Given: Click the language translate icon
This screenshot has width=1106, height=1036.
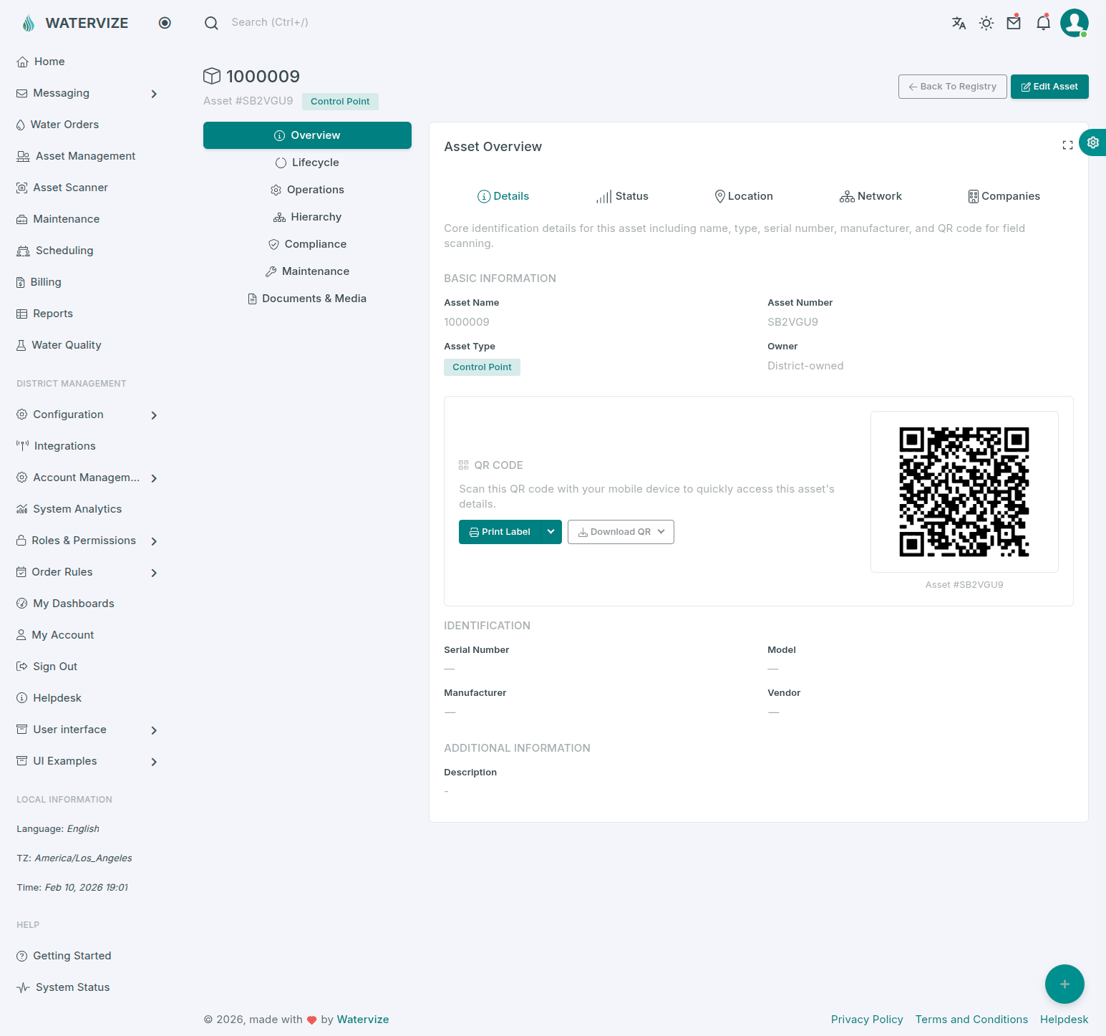Looking at the screenshot, I should (959, 23).
